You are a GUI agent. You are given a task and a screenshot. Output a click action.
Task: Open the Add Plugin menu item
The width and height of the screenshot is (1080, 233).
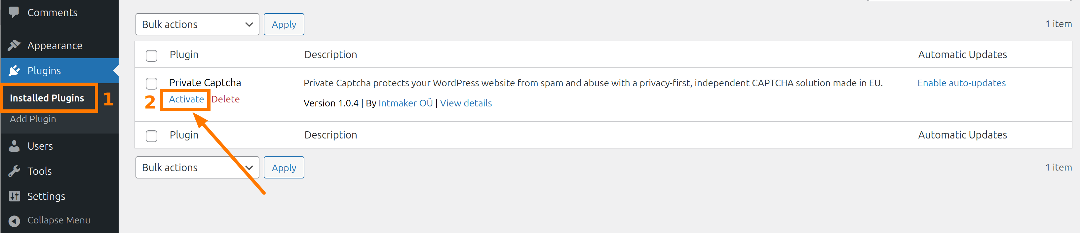click(x=33, y=119)
